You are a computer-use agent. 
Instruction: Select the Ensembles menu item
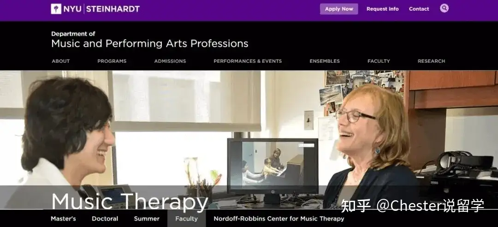(x=325, y=61)
